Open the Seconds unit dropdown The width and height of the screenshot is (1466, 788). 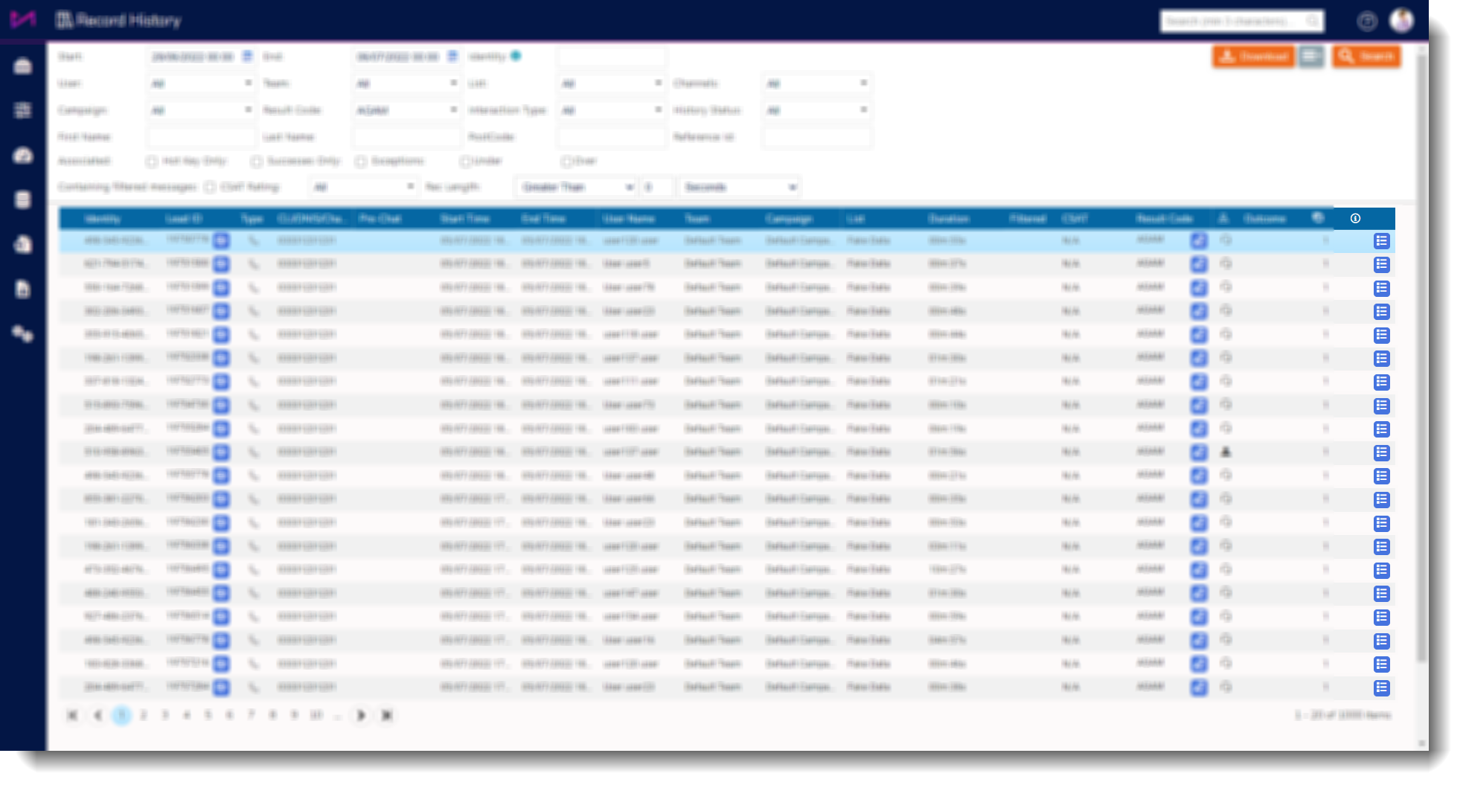739,187
